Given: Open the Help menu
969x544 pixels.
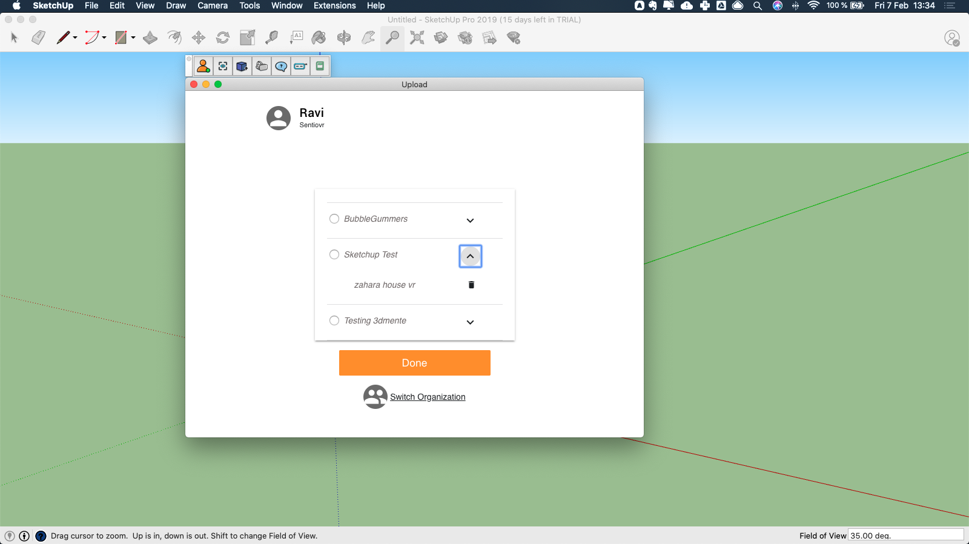Looking at the screenshot, I should [376, 5].
